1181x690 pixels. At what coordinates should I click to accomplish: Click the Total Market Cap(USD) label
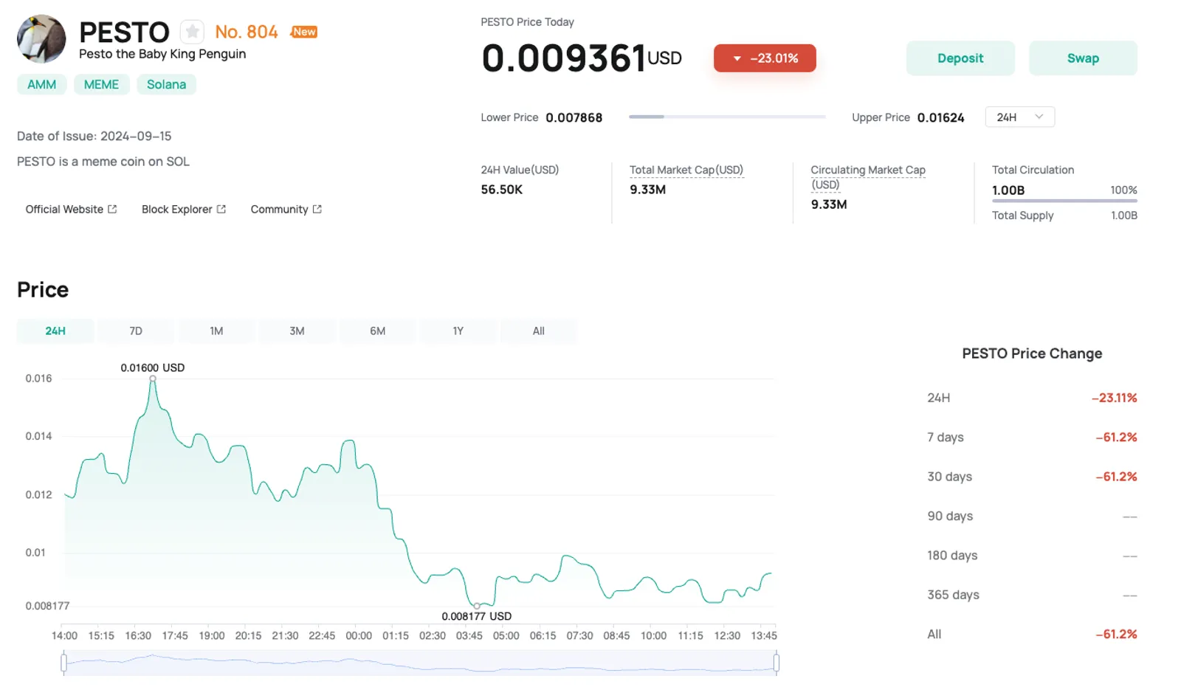(686, 170)
